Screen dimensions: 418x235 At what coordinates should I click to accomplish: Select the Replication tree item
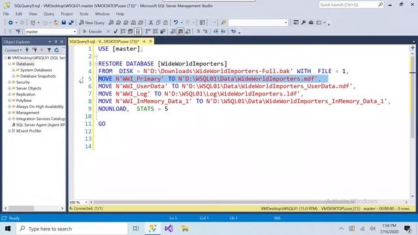tap(25, 94)
